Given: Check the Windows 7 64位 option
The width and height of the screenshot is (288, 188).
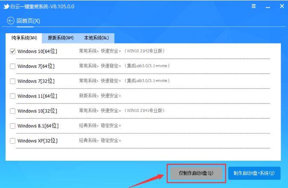Looking at the screenshot, I should click(x=12, y=66).
